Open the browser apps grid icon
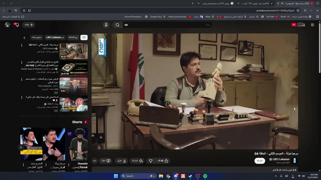This screenshot has height=180, width=321. pyautogui.click(x=317, y=17)
